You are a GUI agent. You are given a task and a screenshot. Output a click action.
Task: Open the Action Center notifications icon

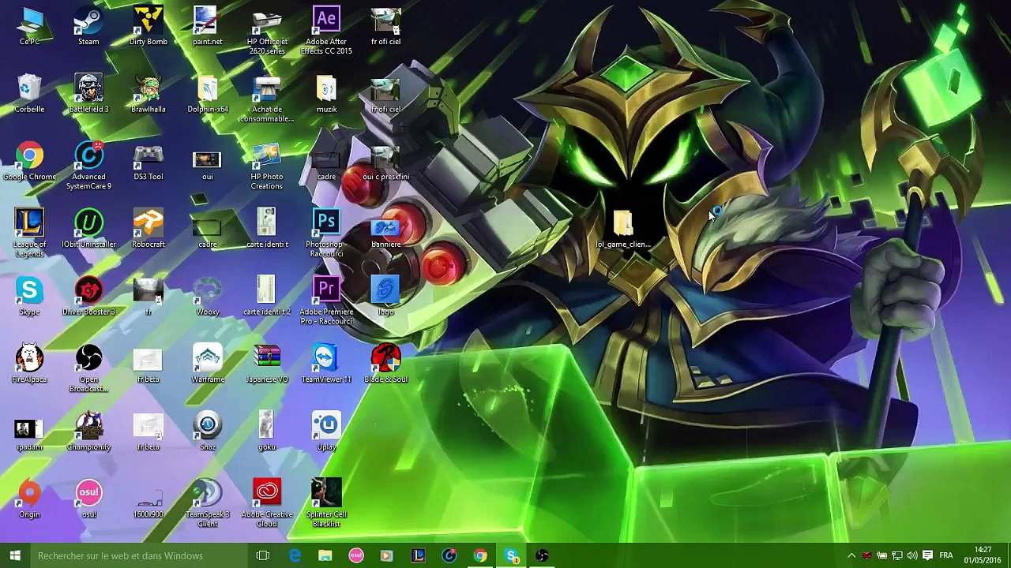click(x=928, y=555)
